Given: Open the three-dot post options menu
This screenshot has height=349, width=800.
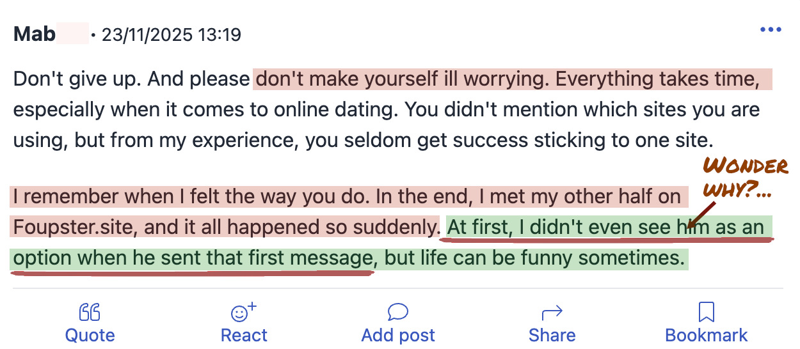Looking at the screenshot, I should tap(771, 30).
